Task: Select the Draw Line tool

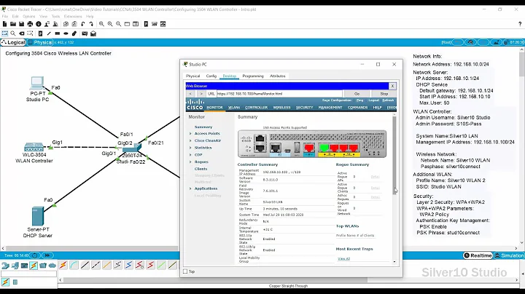Action: coord(49,33)
